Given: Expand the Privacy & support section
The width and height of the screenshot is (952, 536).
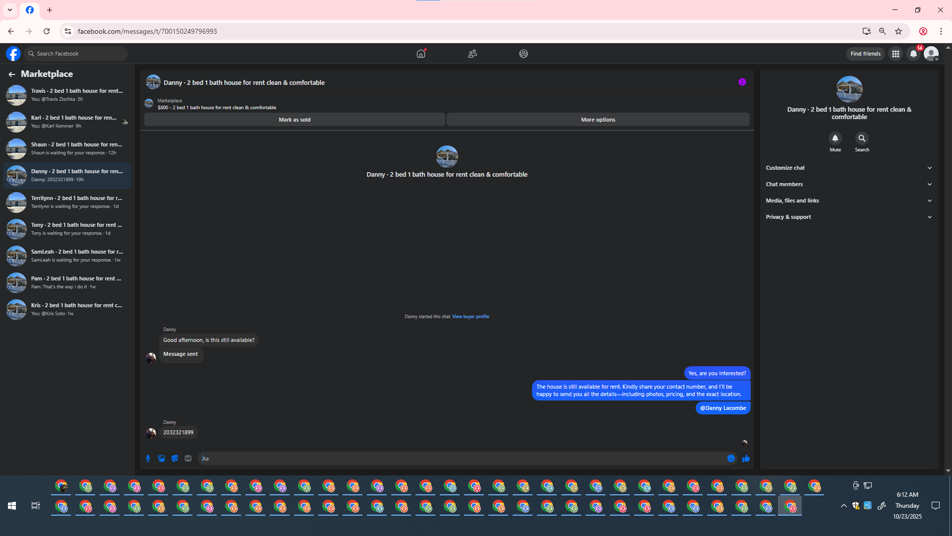Looking at the screenshot, I should coord(849,217).
